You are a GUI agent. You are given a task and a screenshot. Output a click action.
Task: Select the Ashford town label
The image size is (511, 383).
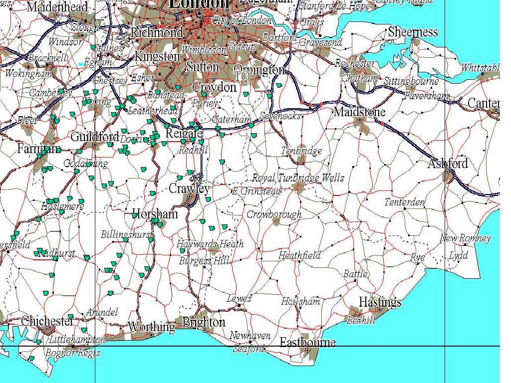[448, 163]
